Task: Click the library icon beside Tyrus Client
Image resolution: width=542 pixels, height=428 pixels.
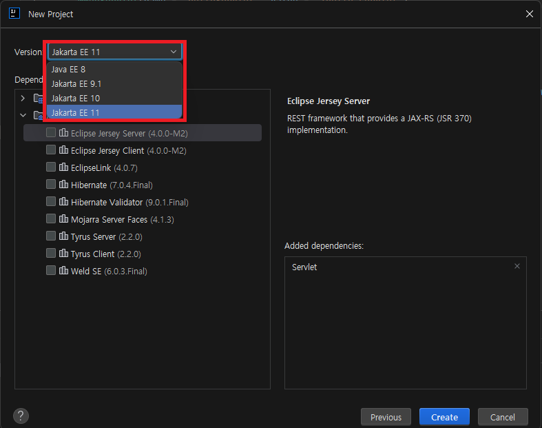Action: [63, 253]
